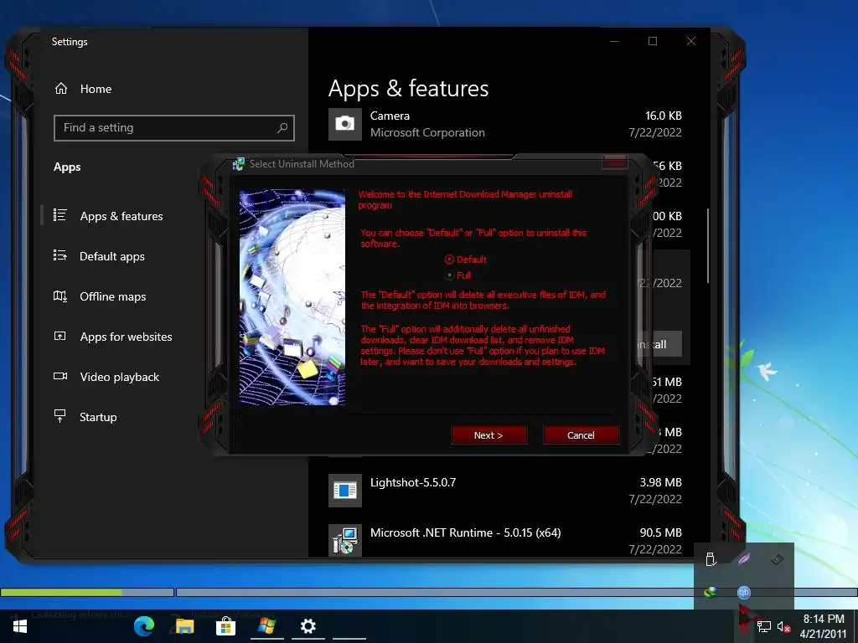Open the Windows Start menu
This screenshot has height=643, width=858.
20,626
